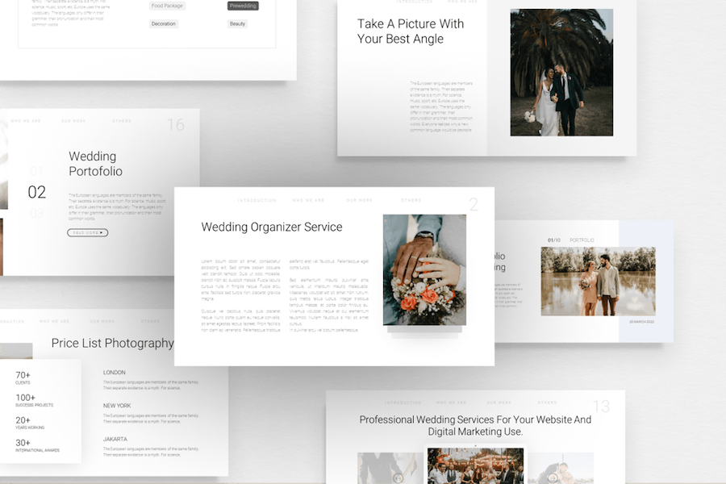Click INTRODUCTION on slide 13
Image resolution: width=726 pixels, height=484 pixels.
pyautogui.click(x=403, y=403)
